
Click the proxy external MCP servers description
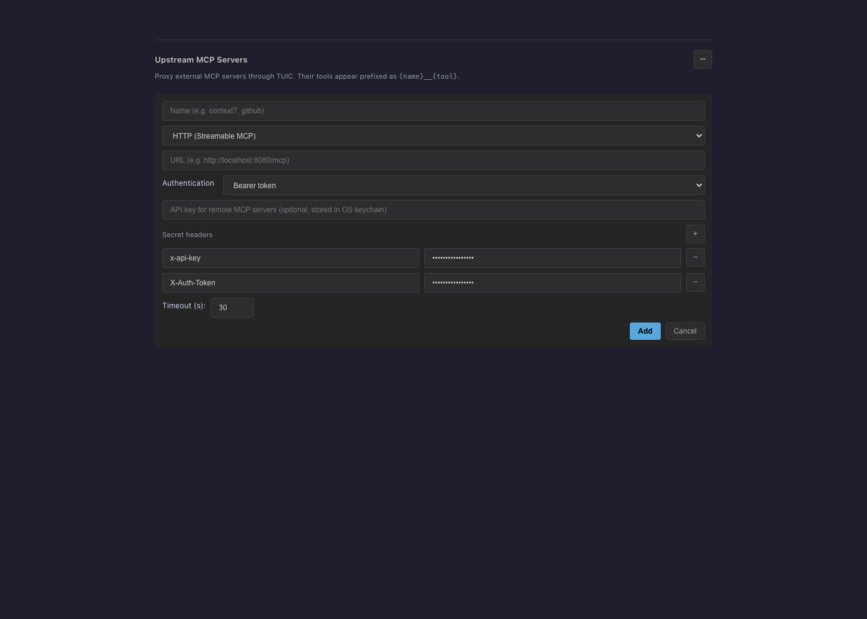click(307, 76)
